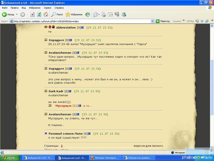Open the History/Media clock icon
Screen dimensions: 214x161
coord(87,15)
